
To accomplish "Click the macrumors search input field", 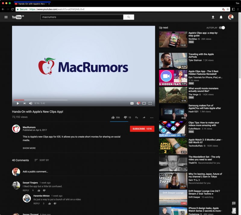I will tap(82, 17).
